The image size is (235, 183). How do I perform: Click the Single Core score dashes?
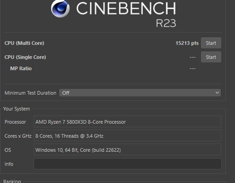pos(192,57)
